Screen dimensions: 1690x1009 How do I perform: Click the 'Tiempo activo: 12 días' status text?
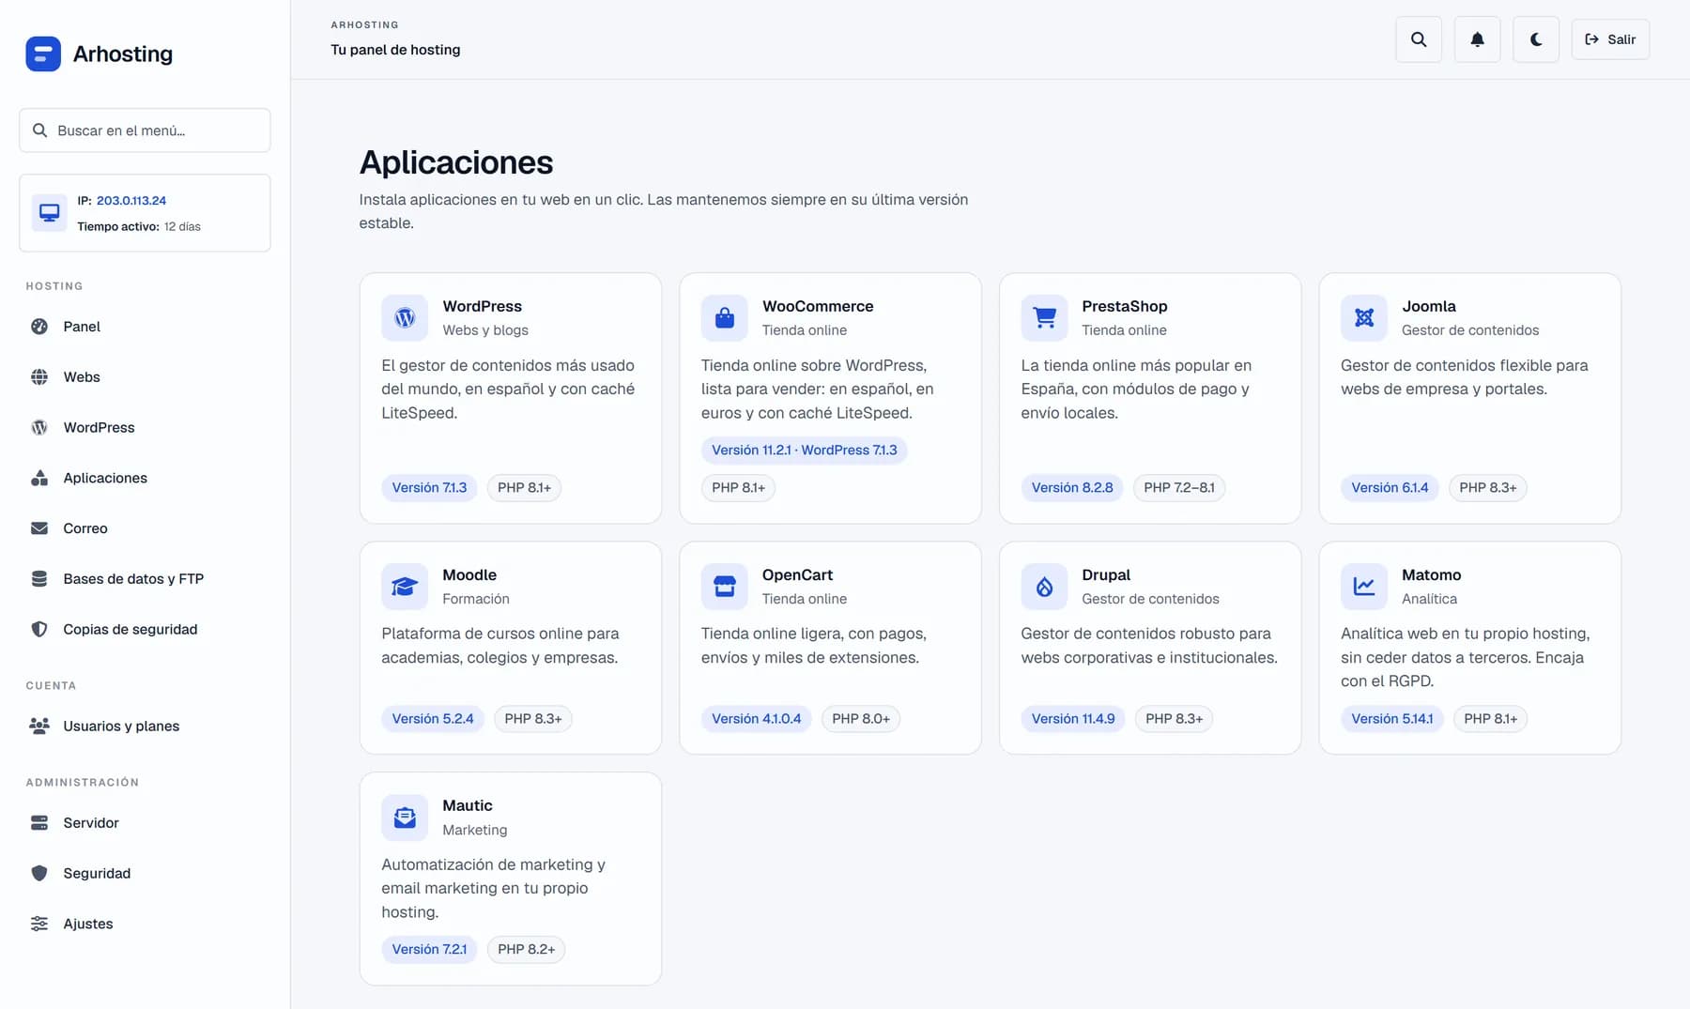[139, 227]
